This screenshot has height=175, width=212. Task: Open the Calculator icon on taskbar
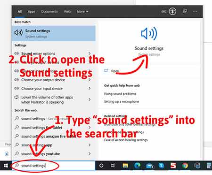[x=209, y=166]
